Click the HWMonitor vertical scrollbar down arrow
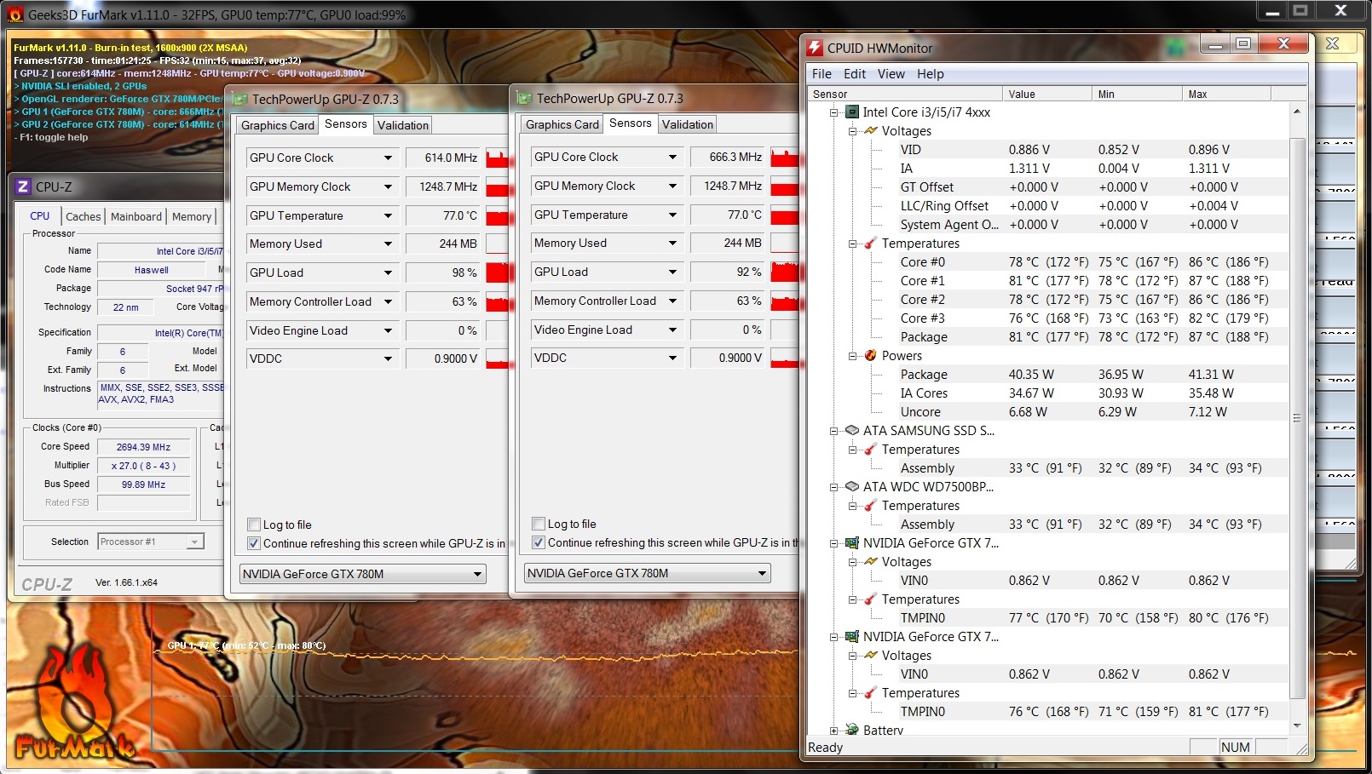This screenshot has width=1372, height=774. (1297, 726)
